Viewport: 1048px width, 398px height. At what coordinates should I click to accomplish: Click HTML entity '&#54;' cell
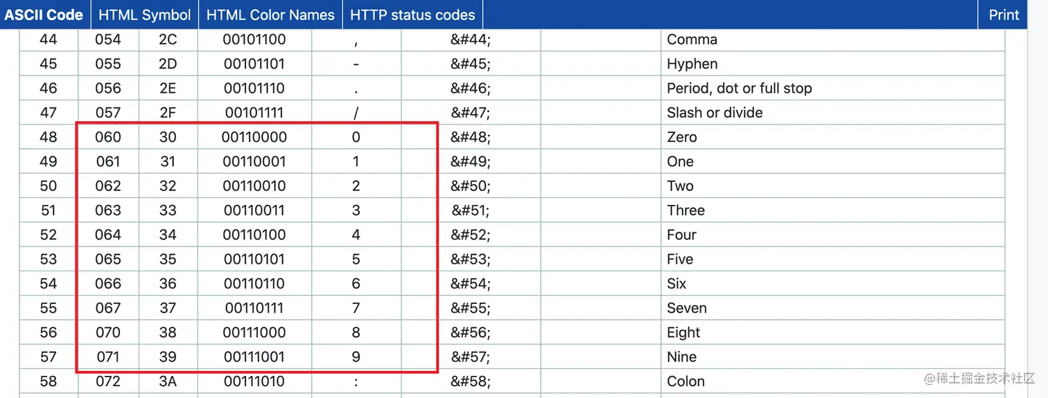[x=471, y=283]
